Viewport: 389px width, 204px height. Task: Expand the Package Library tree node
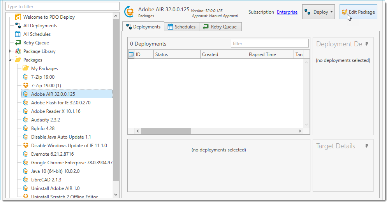pos(11,51)
